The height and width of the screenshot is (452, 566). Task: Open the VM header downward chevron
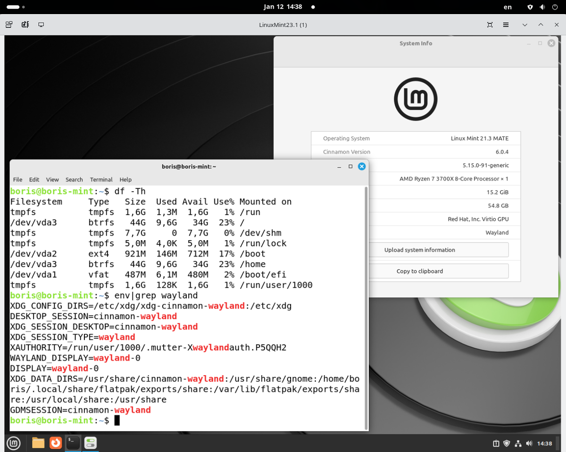pyautogui.click(x=525, y=24)
